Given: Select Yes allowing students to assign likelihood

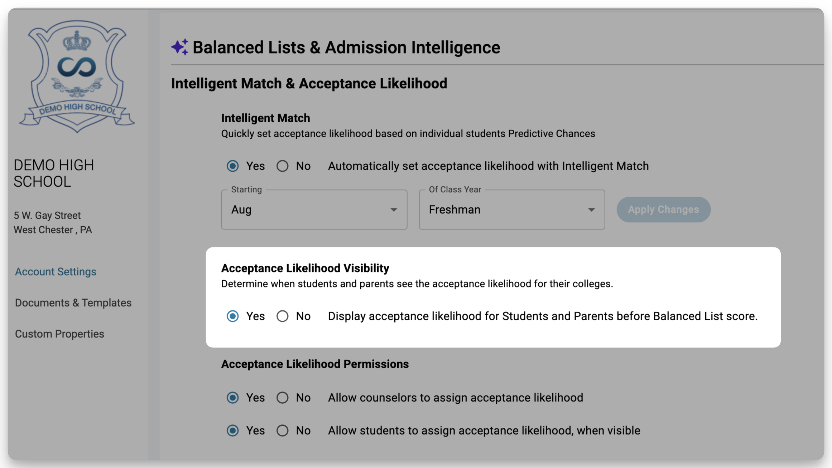Looking at the screenshot, I should pyautogui.click(x=232, y=430).
